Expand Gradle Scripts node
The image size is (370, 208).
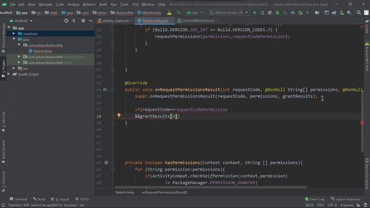coord(9,74)
